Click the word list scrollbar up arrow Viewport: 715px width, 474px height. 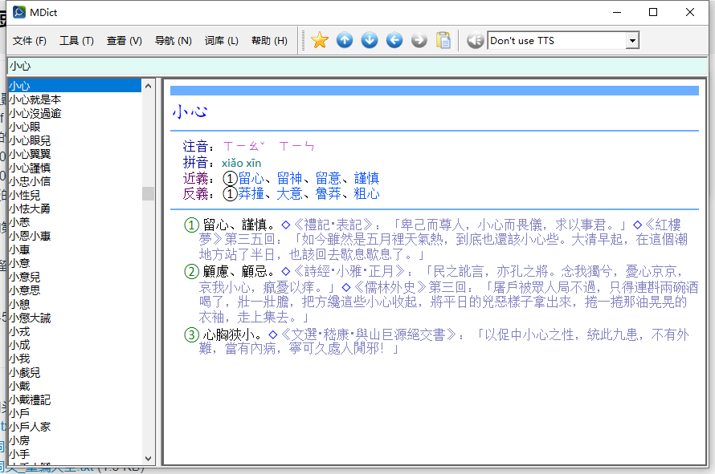pyautogui.click(x=149, y=85)
